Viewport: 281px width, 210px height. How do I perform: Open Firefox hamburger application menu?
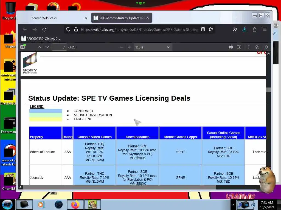(264, 29)
